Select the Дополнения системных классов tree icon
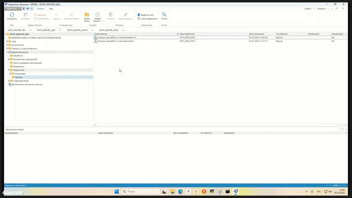The height and width of the screenshot is (198, 352). (10, 84)
